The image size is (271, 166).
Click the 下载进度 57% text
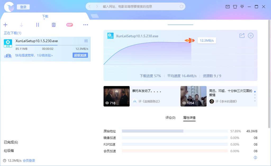point(150,76)
